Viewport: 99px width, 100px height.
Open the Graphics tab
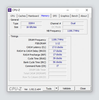tap(65, 16)
